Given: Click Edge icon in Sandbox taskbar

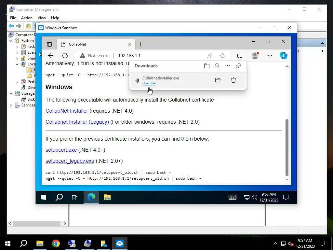Looking at the screenshot, I should pos(91,197).
